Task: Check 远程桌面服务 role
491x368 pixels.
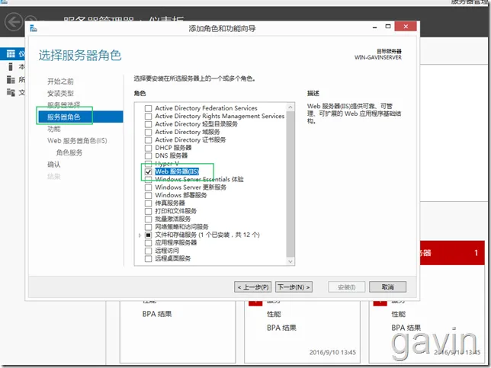Action: (x=148, y=259)
